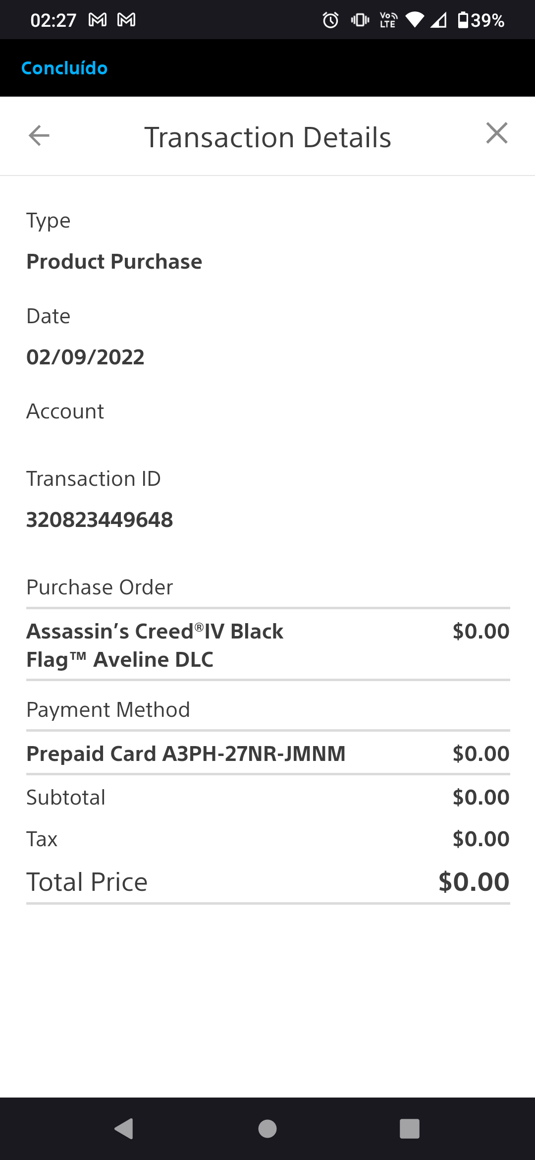Tap the Product Purchase type text
This screenshot has width=535, height=1160.
(x=114, y=261)
